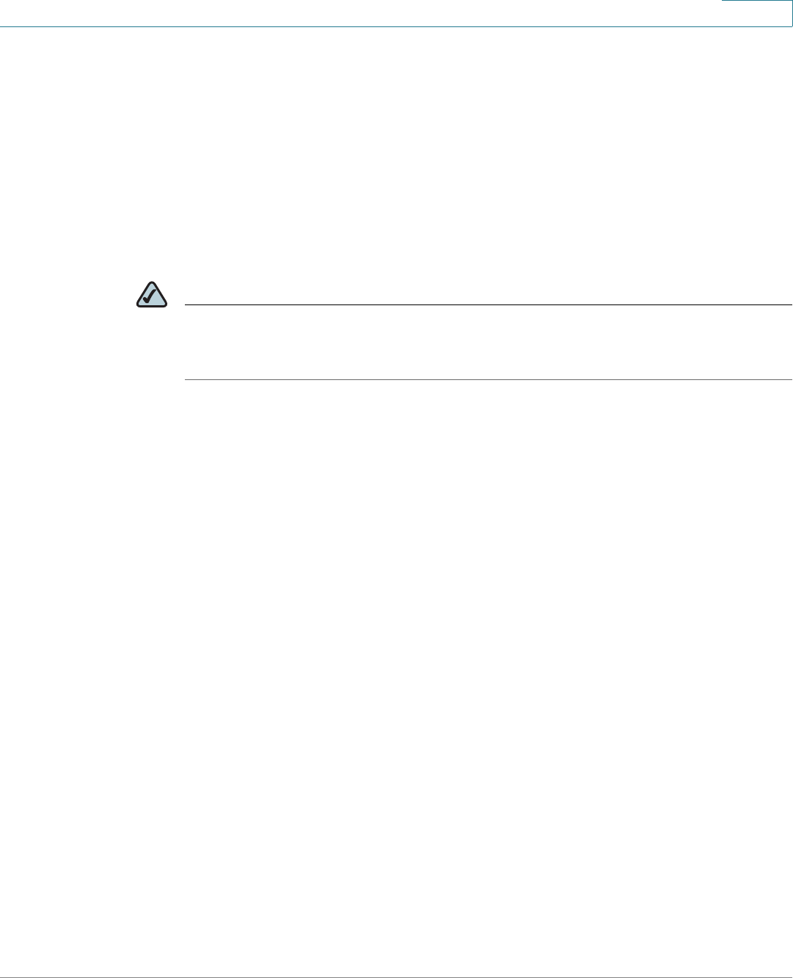The height and width of the screenshot is (978, 793).
Task: Click the black rule beside the note icon
Action: point(489,304)
